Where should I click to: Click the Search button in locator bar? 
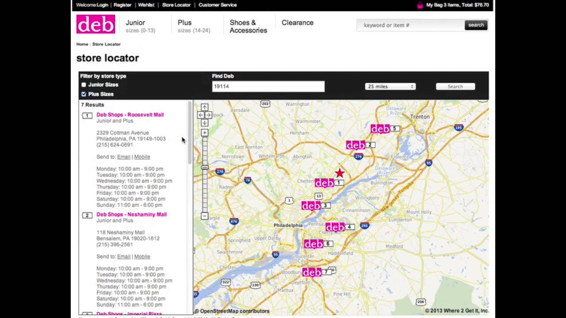tap(455, 87)
